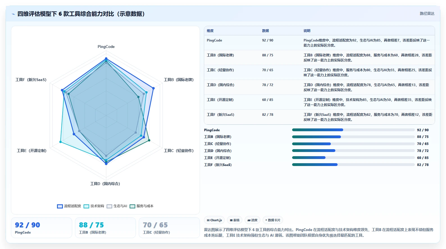The image size is (446, 249).
Task: Click the 工具E（开源定制）radar axis label
Action: point(32,151)
